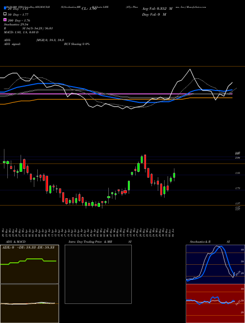The height and width of the screenshot is (323, 245).
Task: Select the '200 Day - 1.76' legend text
Action: pyautogui.click(x=19, y=21)
